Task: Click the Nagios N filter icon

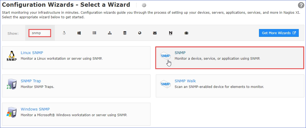Action: 171,33
